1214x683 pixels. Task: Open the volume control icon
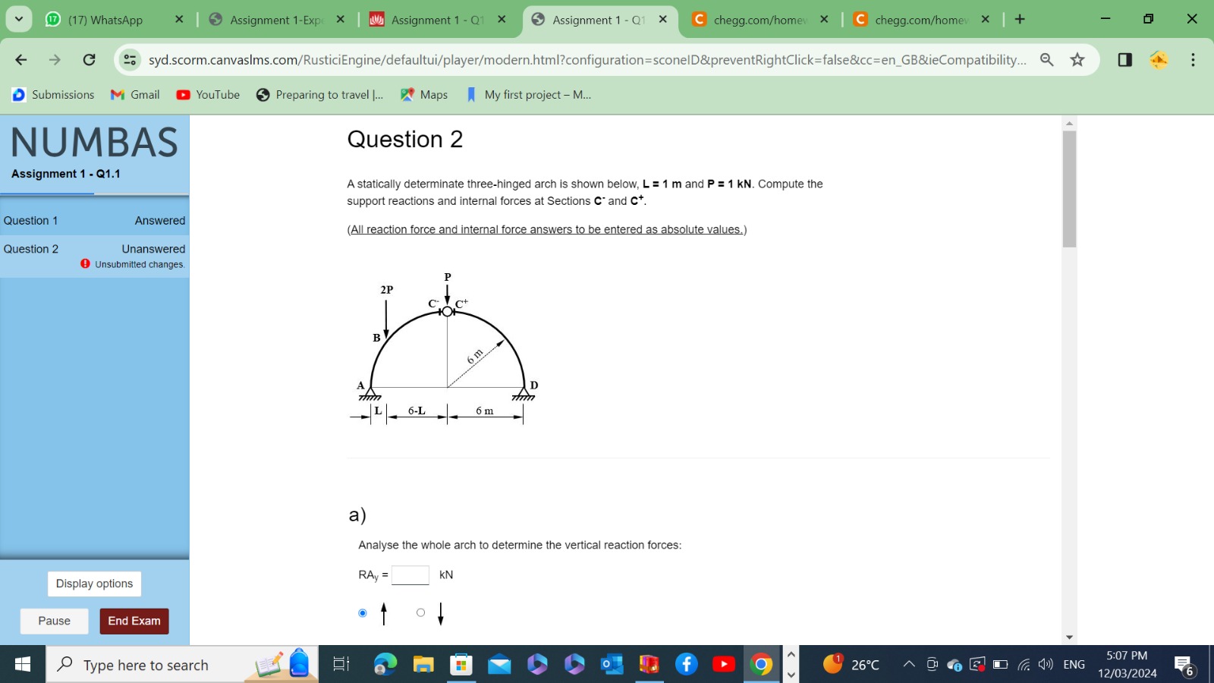tap(1046, 665)
